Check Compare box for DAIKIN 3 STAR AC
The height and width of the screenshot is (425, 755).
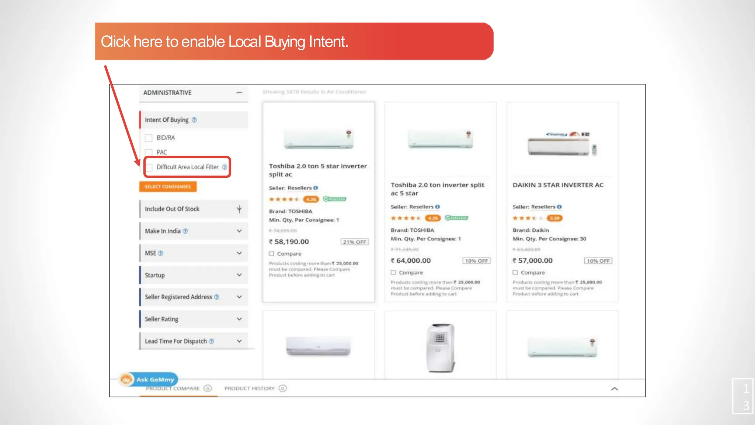click(515, 273)
